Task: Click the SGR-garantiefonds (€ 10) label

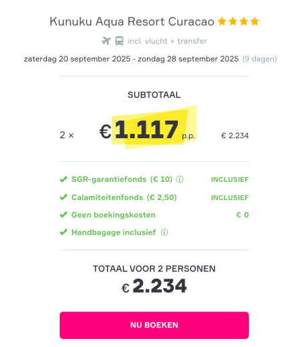Action: pyautogui.click(x=122, y=179)
